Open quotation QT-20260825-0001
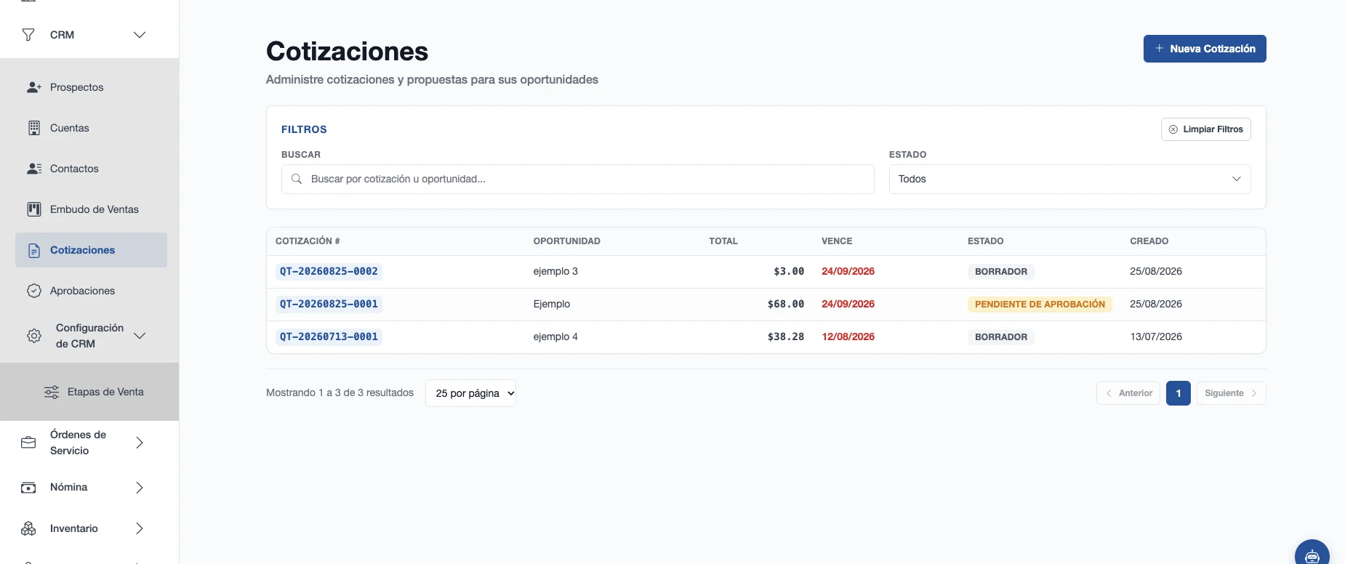This screenshot has height=564, width=1345. [329, 304]
